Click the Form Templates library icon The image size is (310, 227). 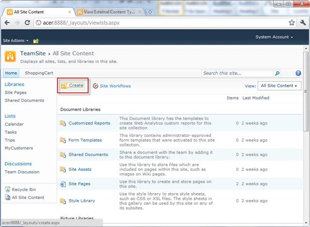point(63,140)
